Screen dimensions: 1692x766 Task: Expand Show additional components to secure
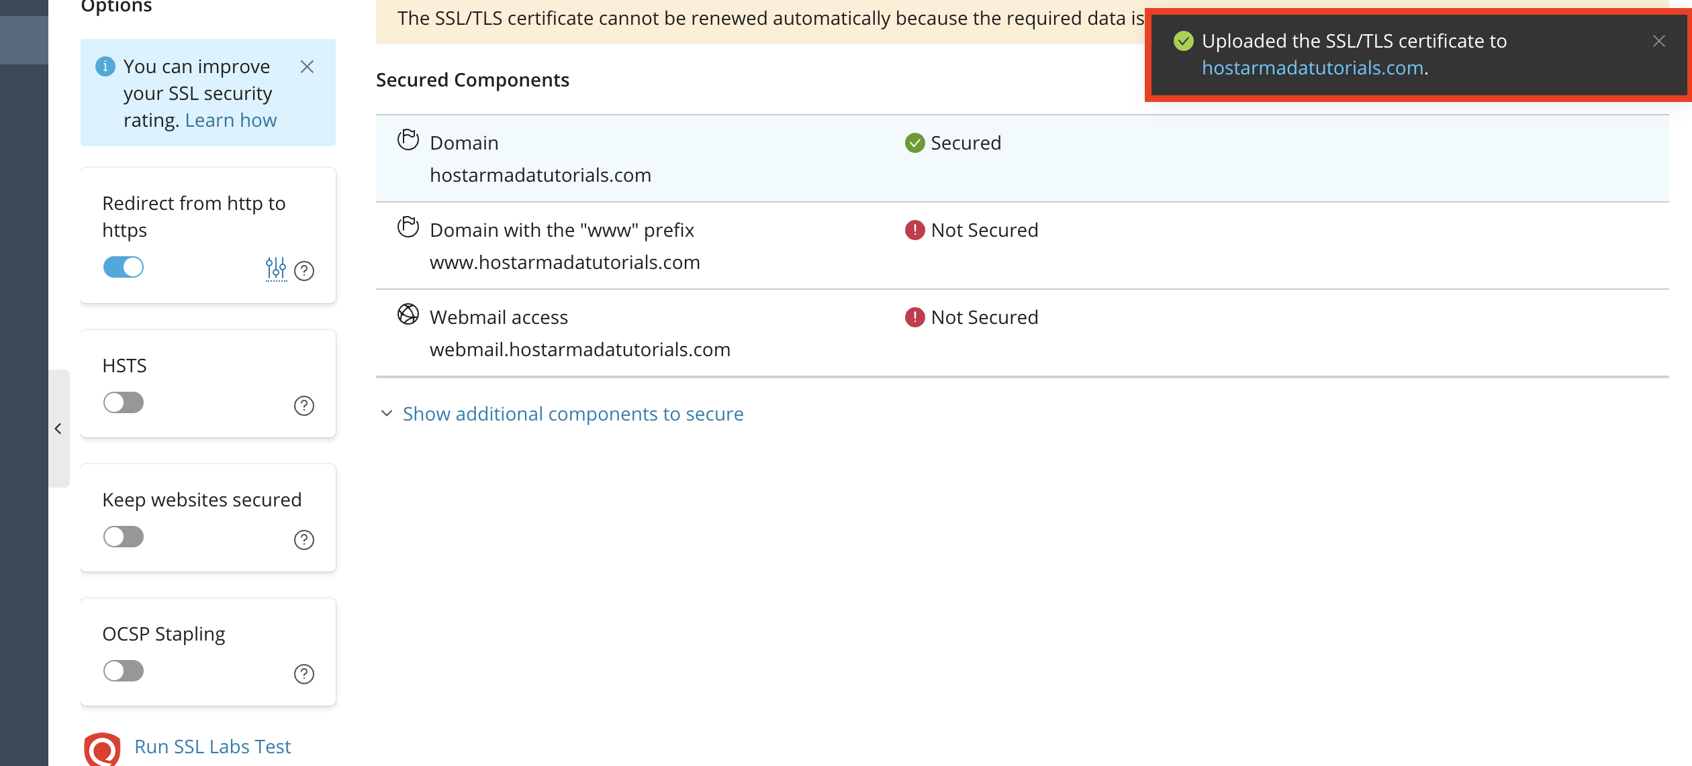(573, 413)
